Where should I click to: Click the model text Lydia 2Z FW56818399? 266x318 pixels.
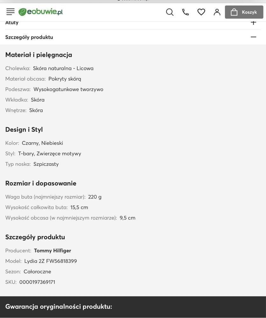(x=51, y=261)
